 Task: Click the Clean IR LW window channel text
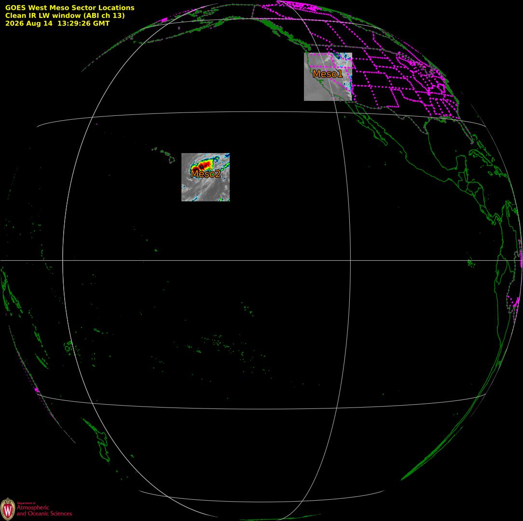(x=65, y=15)
